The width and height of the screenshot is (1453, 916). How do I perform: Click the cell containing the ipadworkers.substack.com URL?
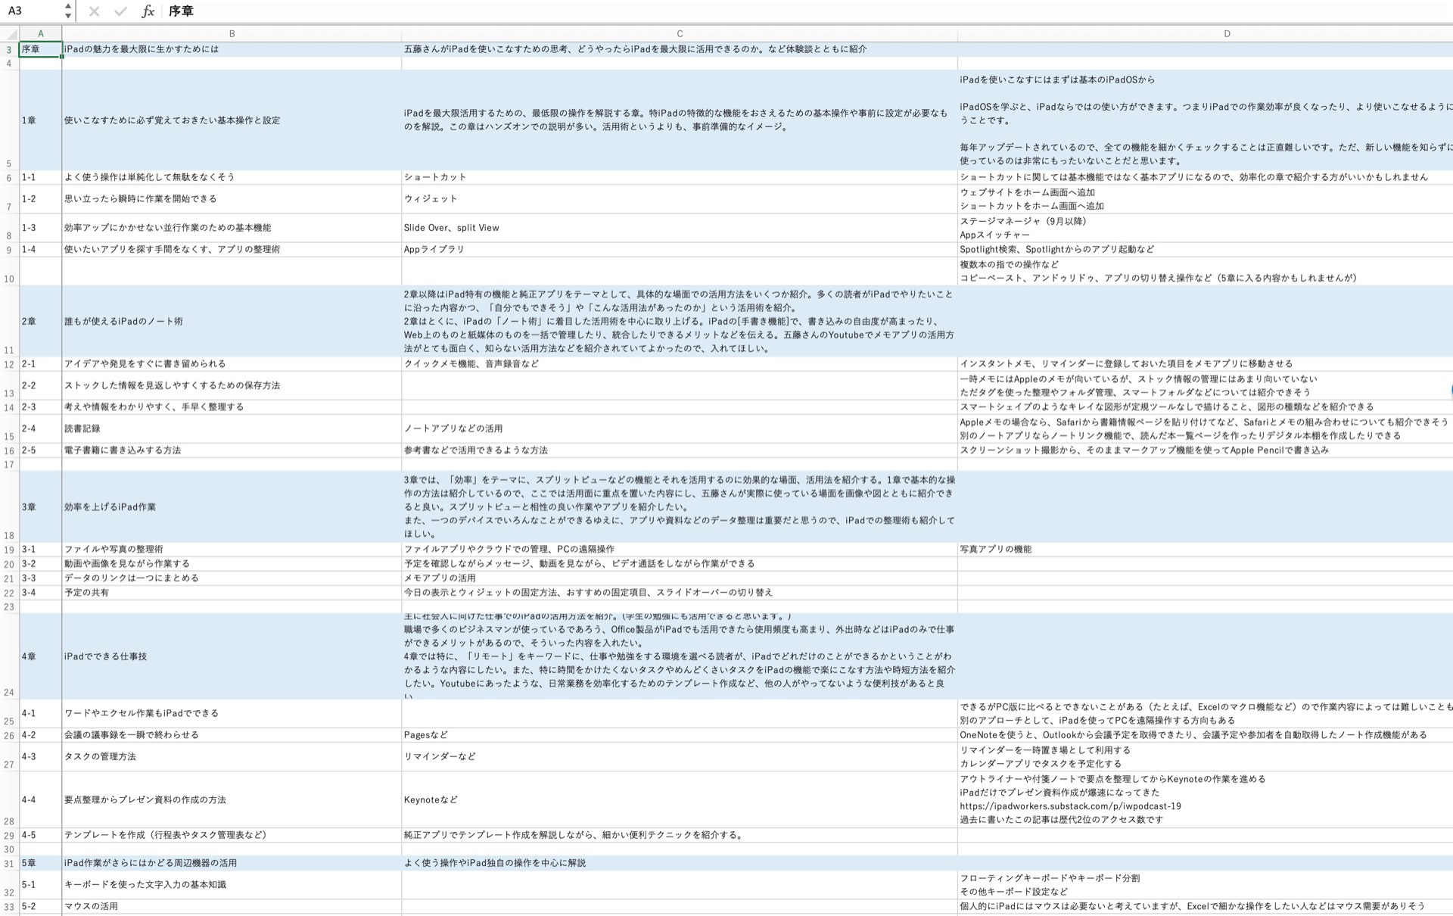coord(1205,799)
